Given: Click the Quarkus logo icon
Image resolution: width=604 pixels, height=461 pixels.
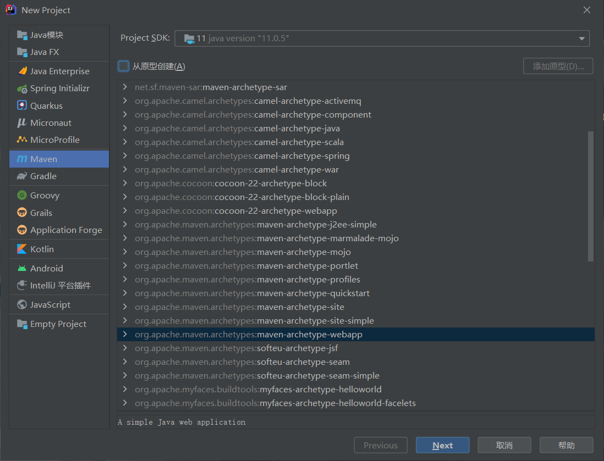Looking at the screenshot, I should (22, 105).
